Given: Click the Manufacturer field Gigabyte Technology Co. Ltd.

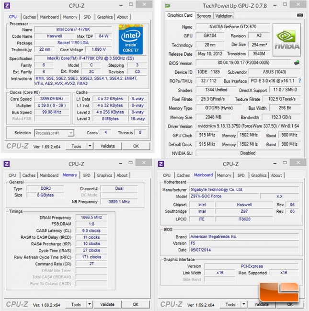Looking at the screenshot, I should click(244, 190).
